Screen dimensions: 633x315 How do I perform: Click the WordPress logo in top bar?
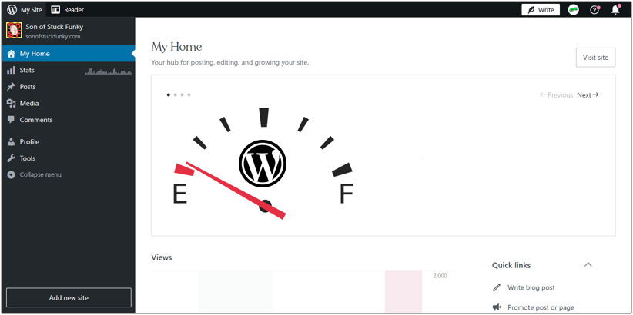pos(12,10)
